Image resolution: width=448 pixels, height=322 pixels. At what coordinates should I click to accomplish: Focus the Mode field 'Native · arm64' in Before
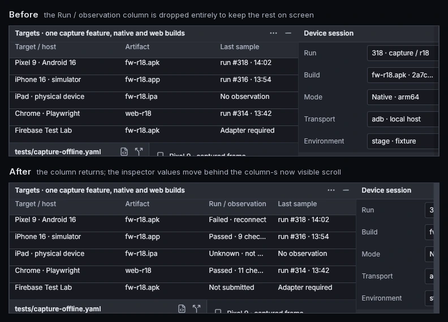coord(403,97)
